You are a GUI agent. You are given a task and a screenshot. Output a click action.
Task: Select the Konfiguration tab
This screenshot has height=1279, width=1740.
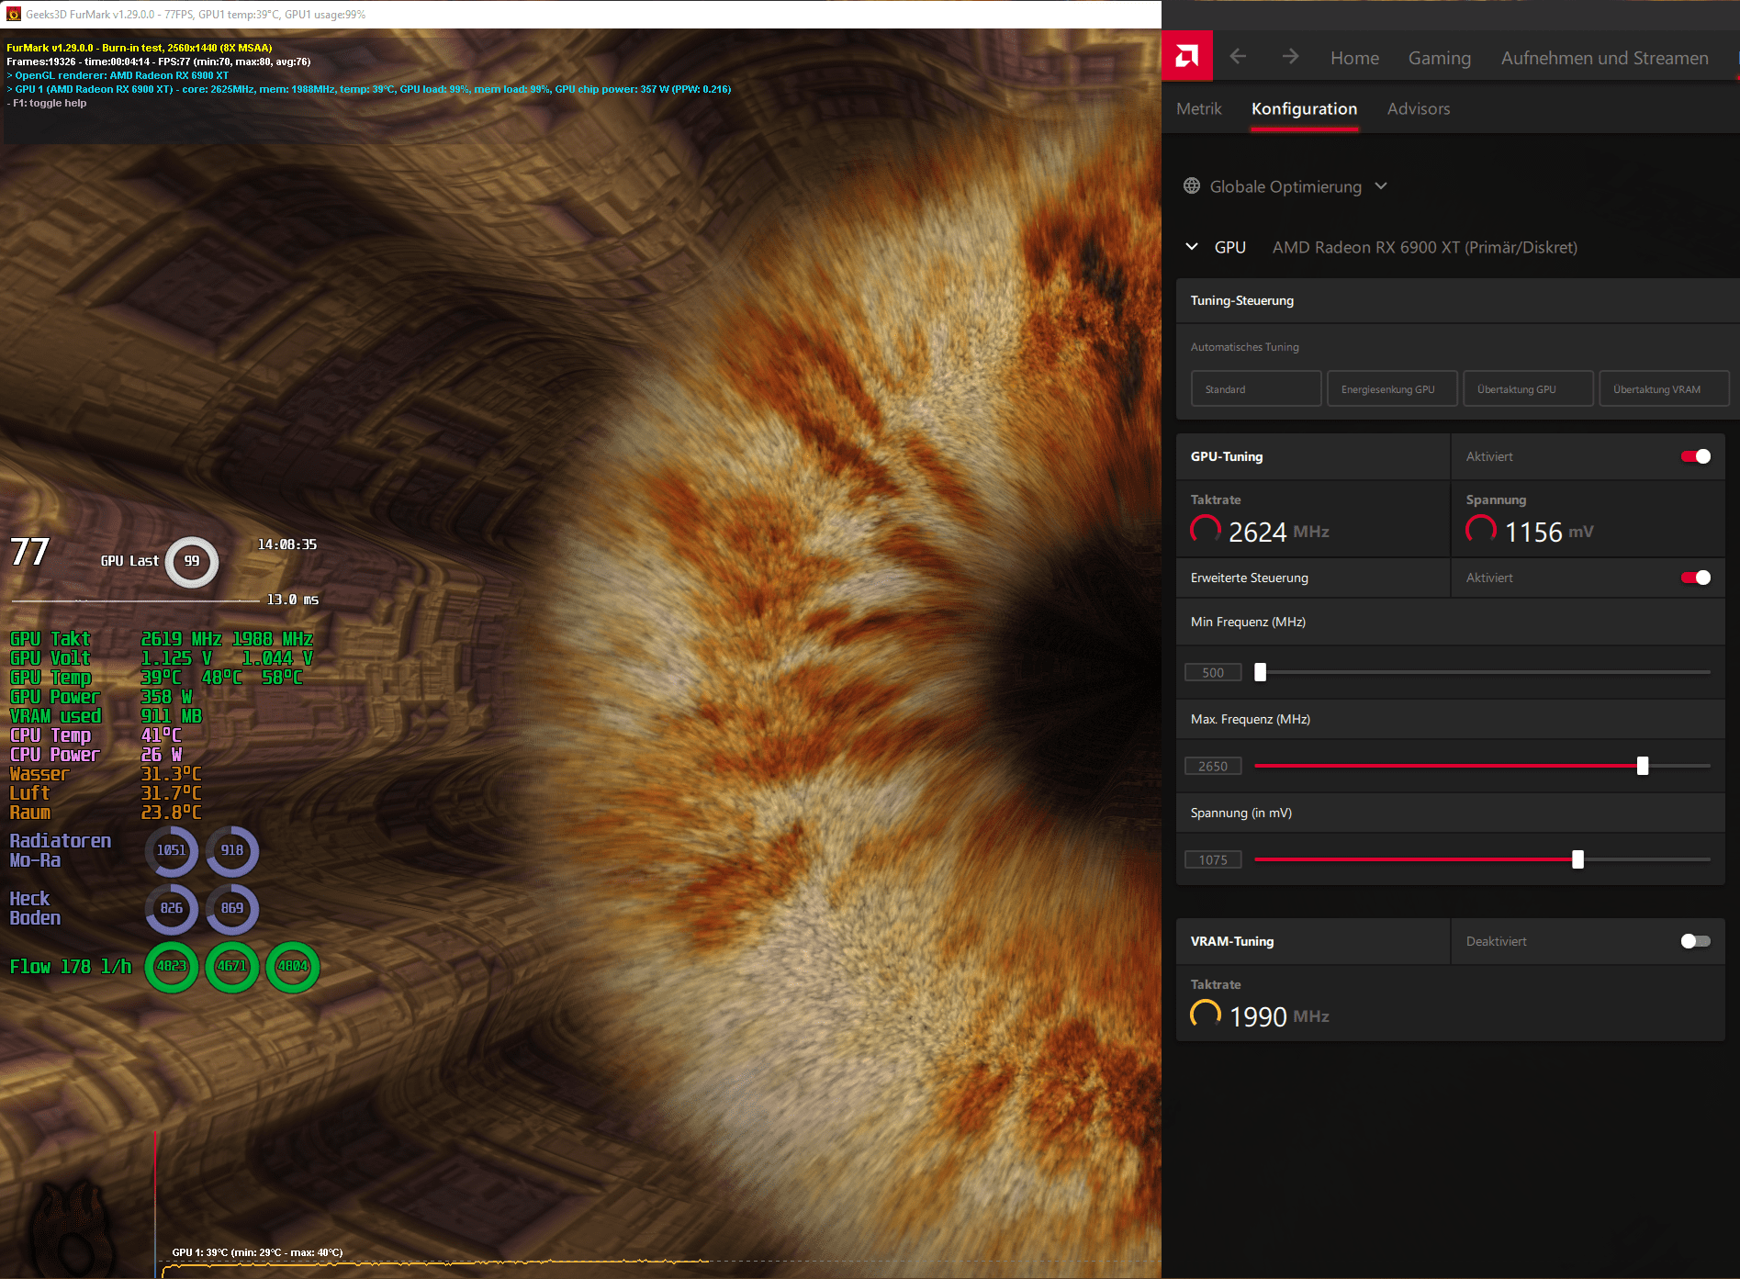coord(1304,108)
